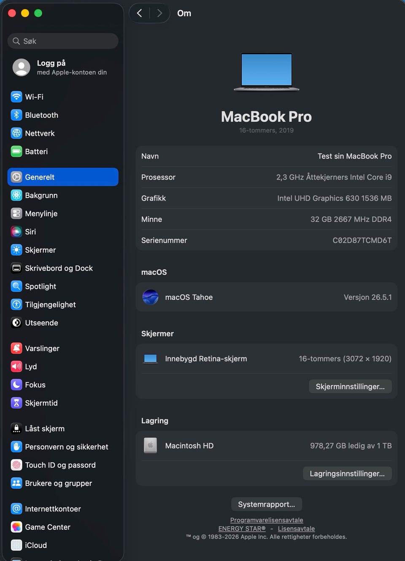Open the Fokus moon icon
Viewport: 405px width, 561px height.
[16, 385]
